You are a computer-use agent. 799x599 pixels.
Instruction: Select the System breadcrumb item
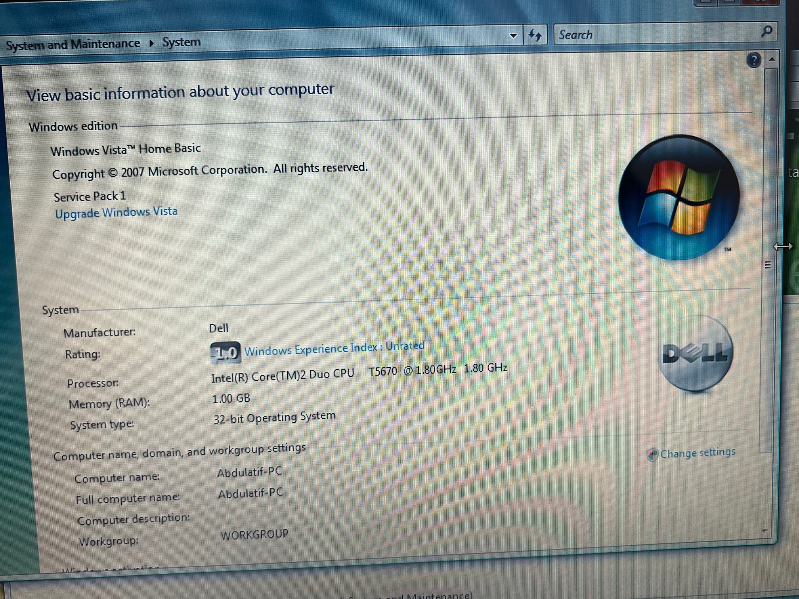click(182, 42)
